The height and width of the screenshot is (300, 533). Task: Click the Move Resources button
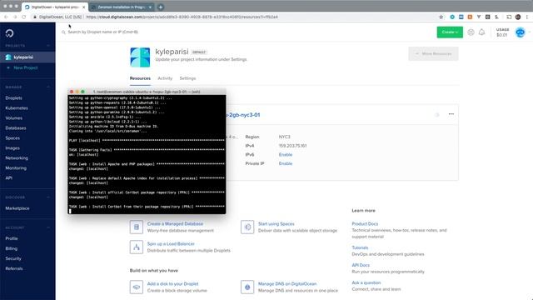click(433, 53)
